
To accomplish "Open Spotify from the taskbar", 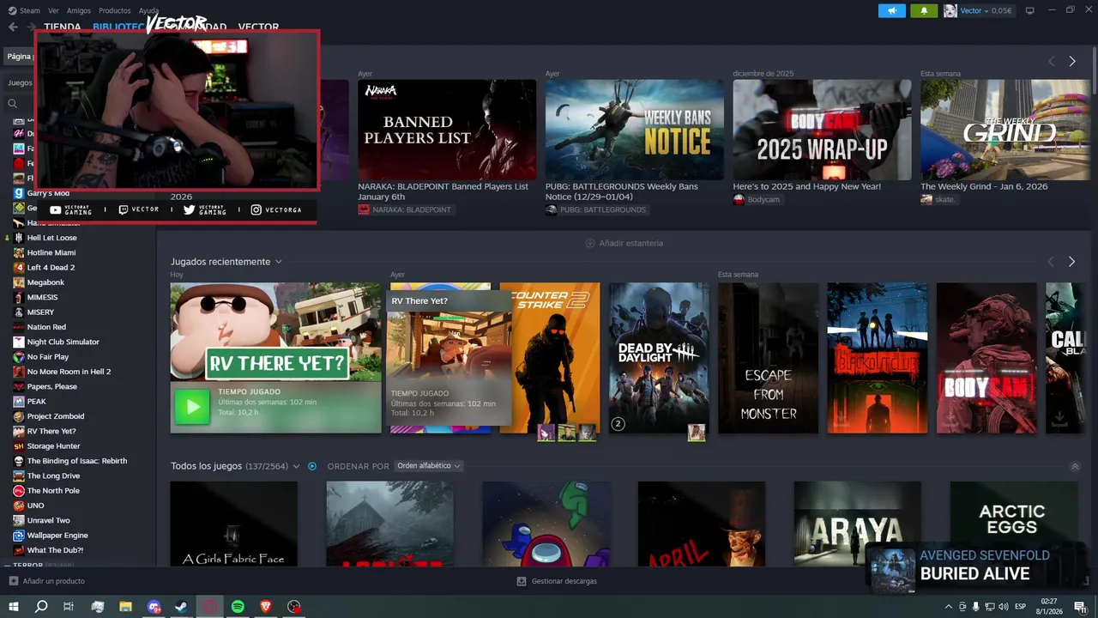I will click(238, 607).
